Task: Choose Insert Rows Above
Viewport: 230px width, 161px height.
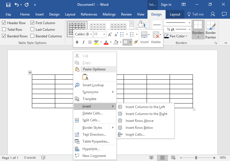Action: tap(139, 121)
